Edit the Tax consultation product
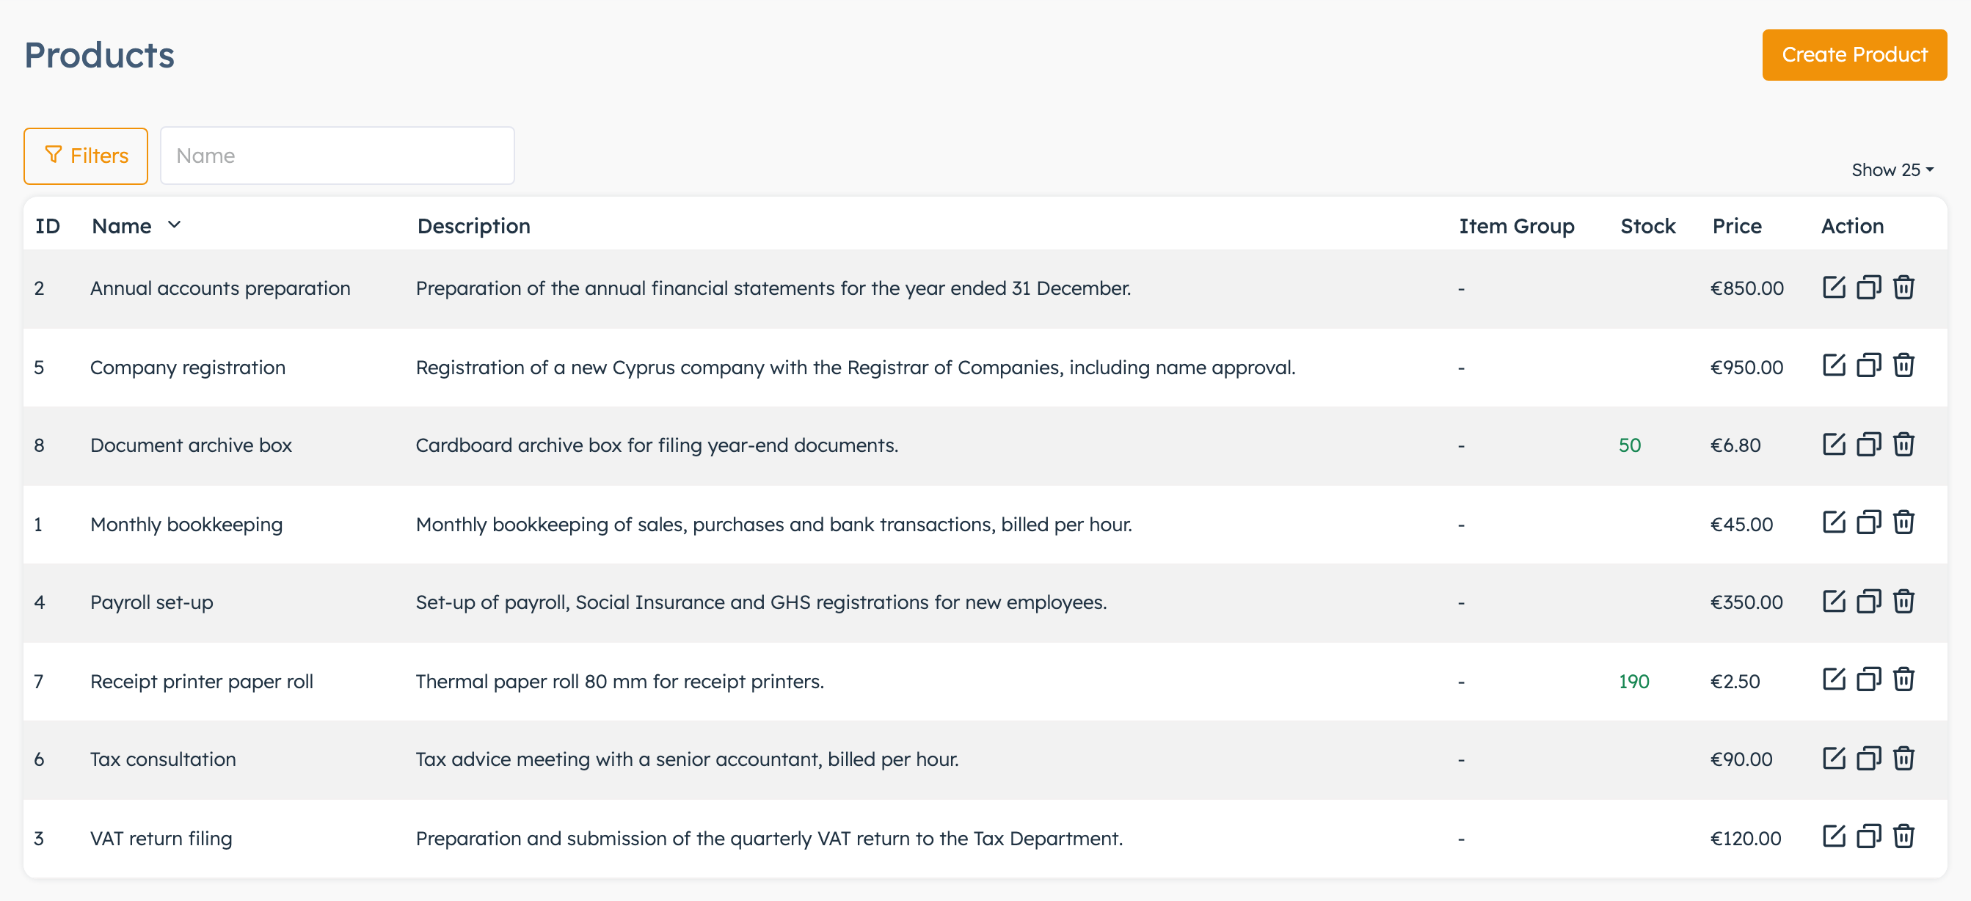Screen dimensions: 1971x901 (1834, 759)
